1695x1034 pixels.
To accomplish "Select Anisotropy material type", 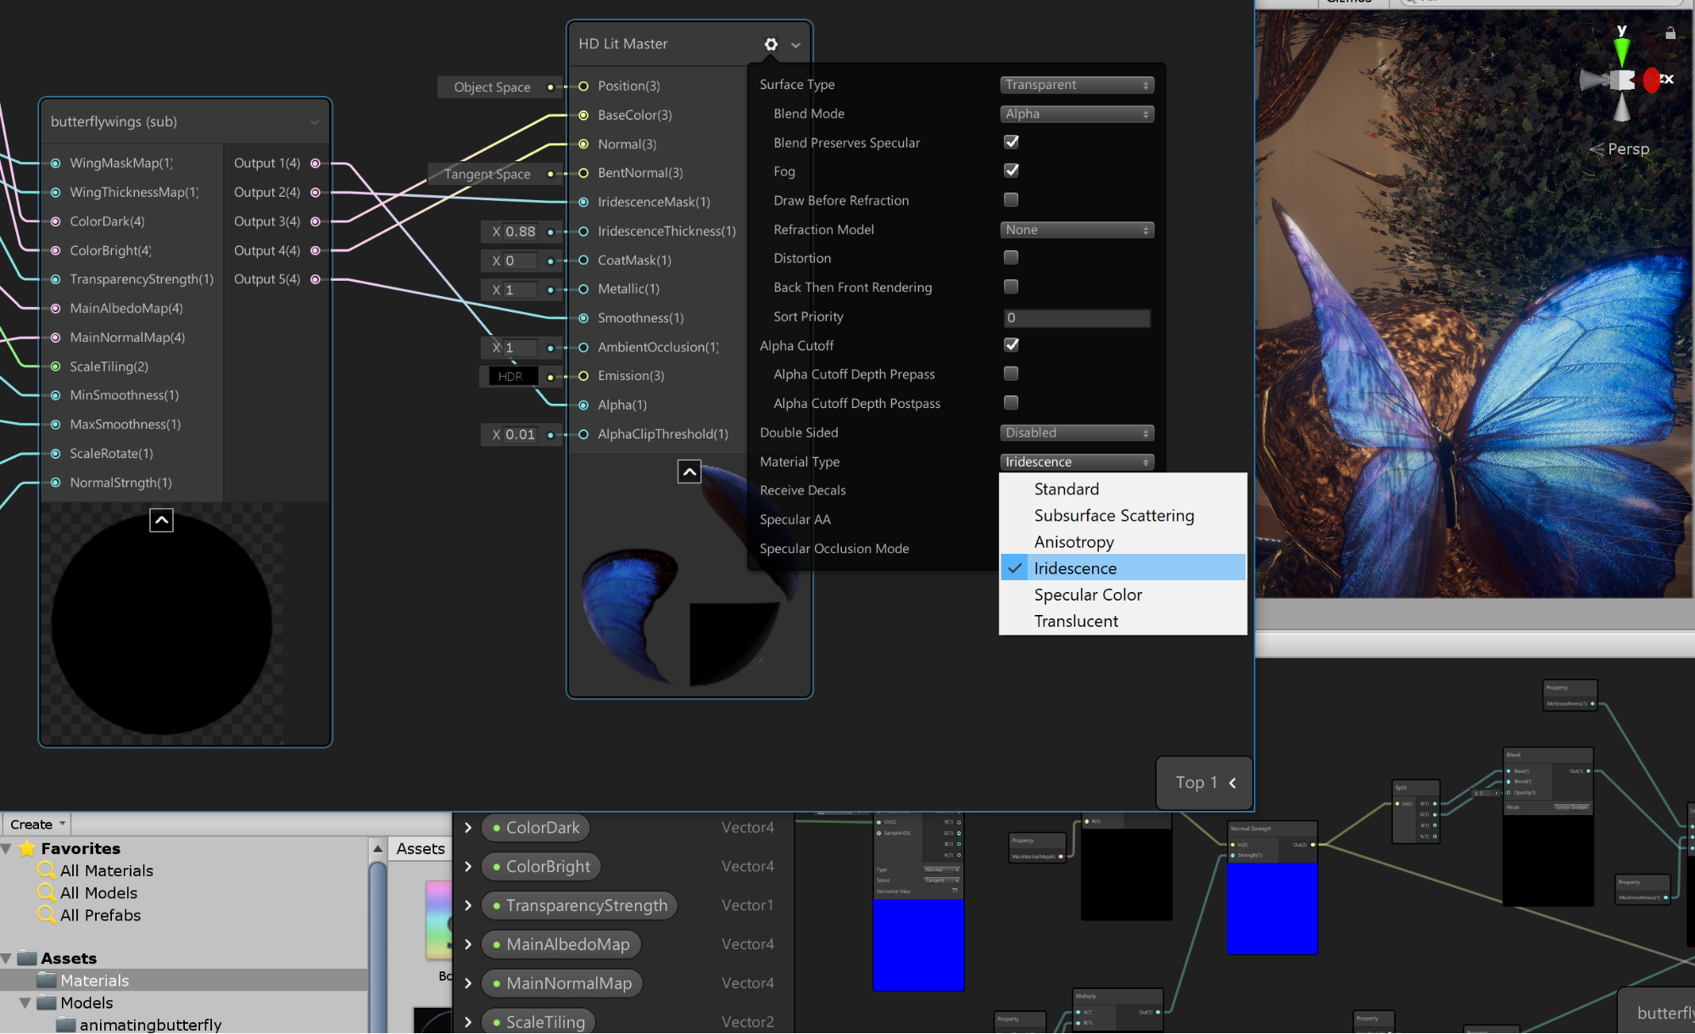I will point(1123,541).
